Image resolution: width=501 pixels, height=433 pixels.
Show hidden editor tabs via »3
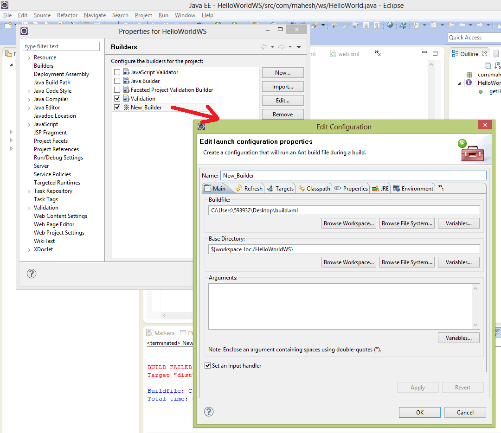coord(378,53)
